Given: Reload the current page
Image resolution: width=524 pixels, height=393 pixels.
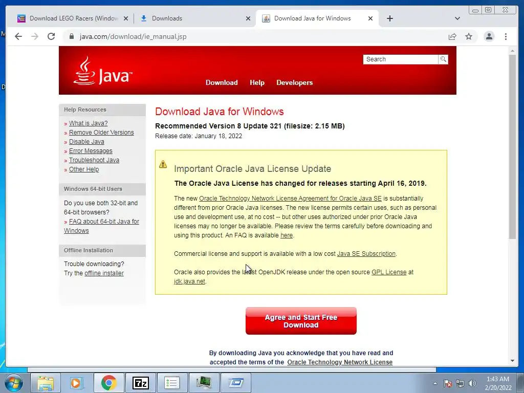Looking at the screenshot, I should click(x=51, y=36).
